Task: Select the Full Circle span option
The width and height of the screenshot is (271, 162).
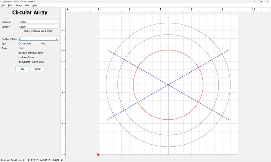Action: 20,43
